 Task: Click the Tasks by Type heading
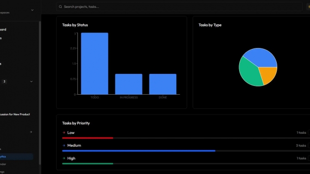pos(210,25)
